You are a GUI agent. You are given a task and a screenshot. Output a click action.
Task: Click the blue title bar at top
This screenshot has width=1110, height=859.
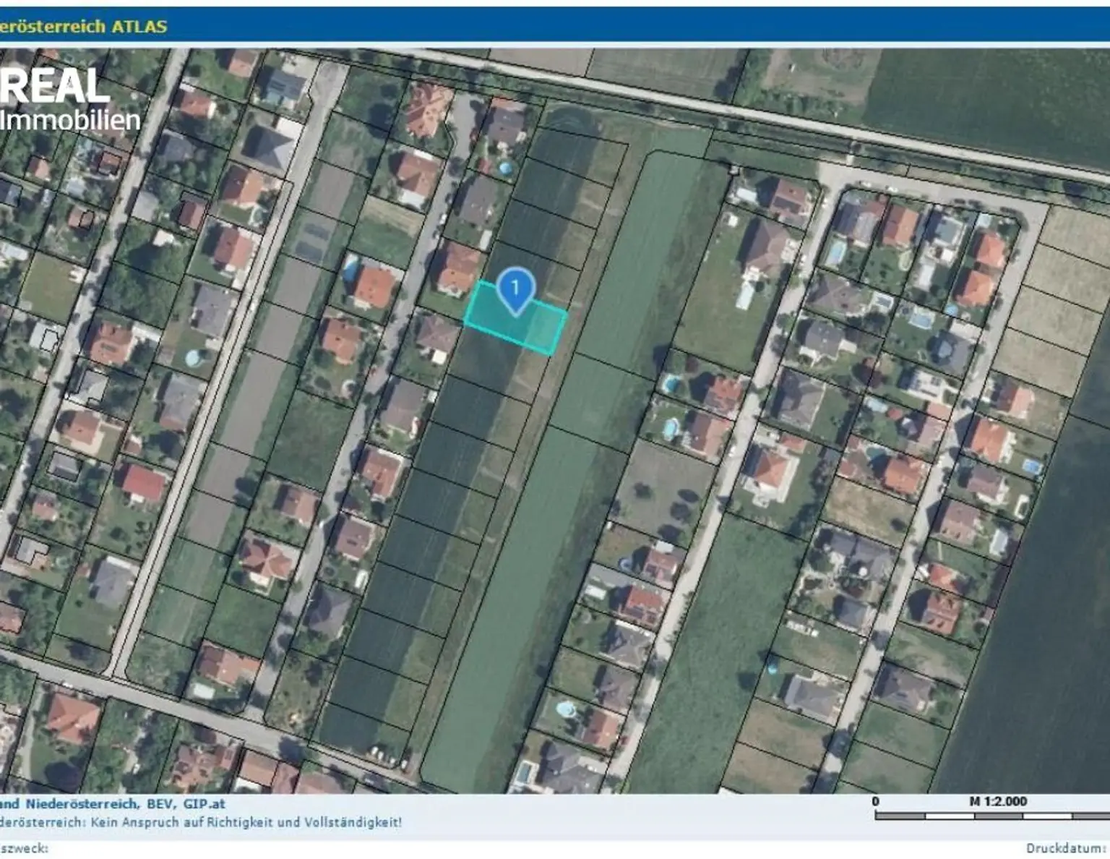(x=578, y=27)
